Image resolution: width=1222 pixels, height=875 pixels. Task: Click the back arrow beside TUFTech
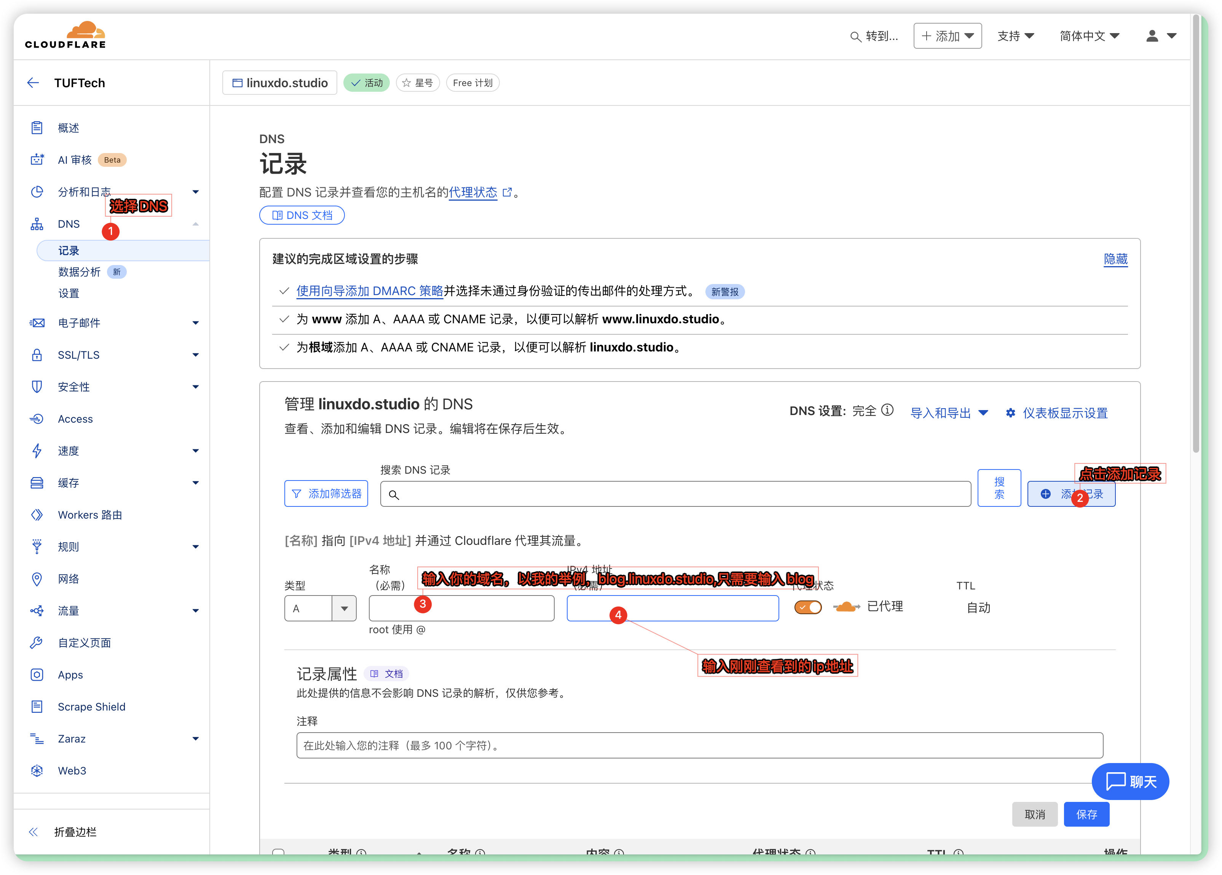coord(34,82)
